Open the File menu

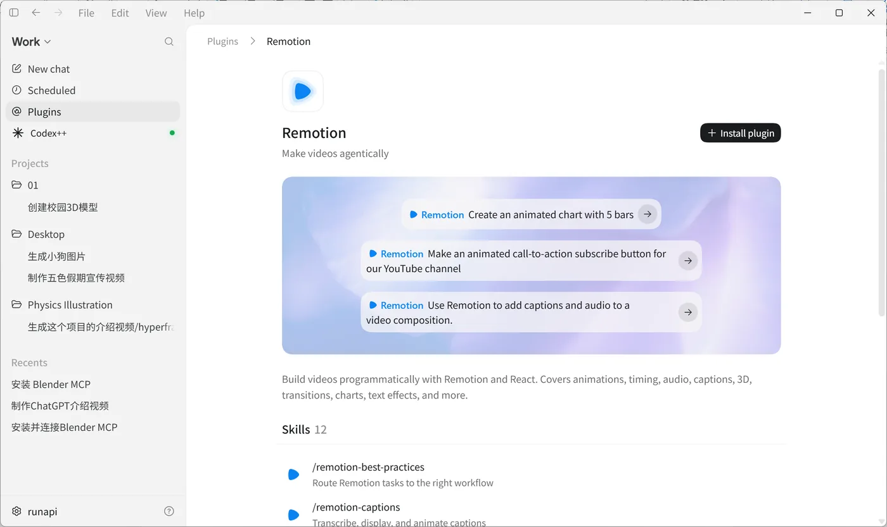click(86, 13)
